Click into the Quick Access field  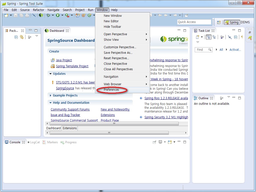click(x=194, y=22)
